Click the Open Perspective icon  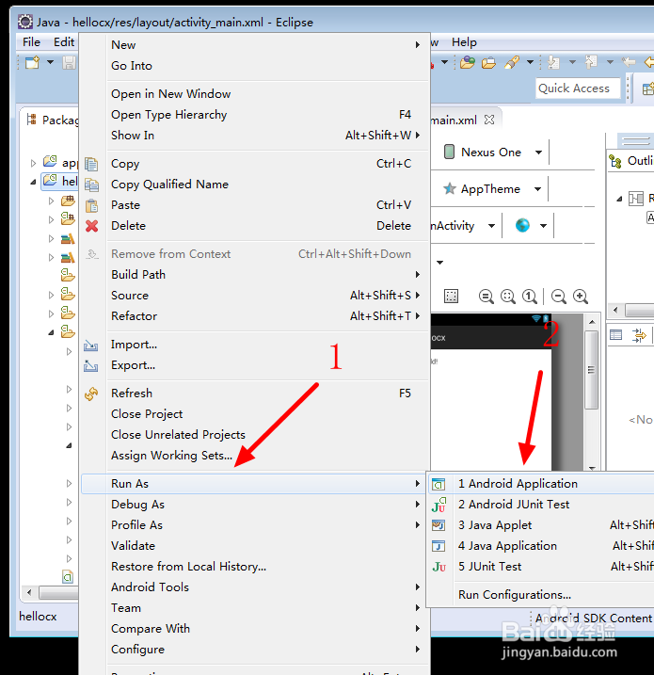click(x=647, y=89)
